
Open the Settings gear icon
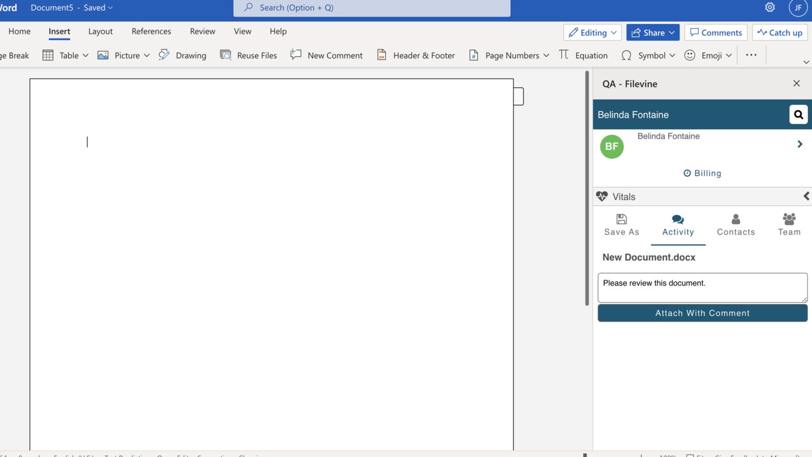point(770,8)
